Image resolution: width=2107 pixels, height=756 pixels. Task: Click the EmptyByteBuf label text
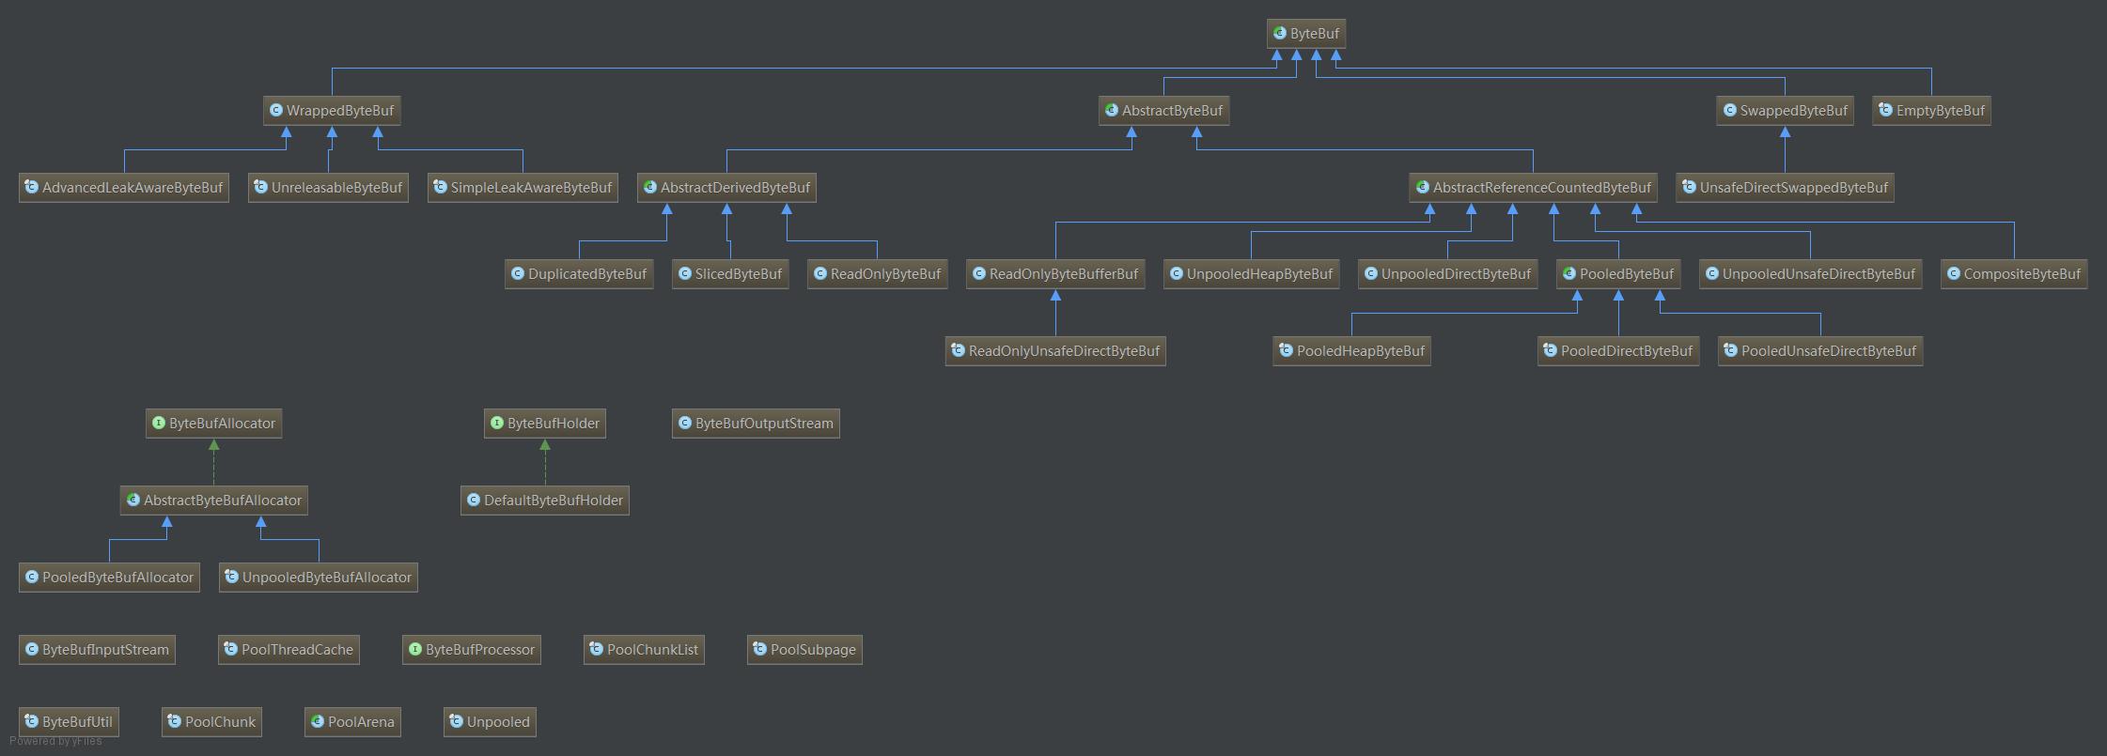(1941, 111)
